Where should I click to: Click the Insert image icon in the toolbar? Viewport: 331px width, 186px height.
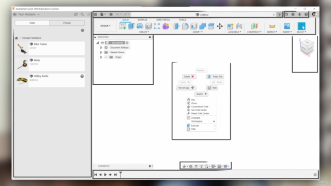(x=287, y=26)
